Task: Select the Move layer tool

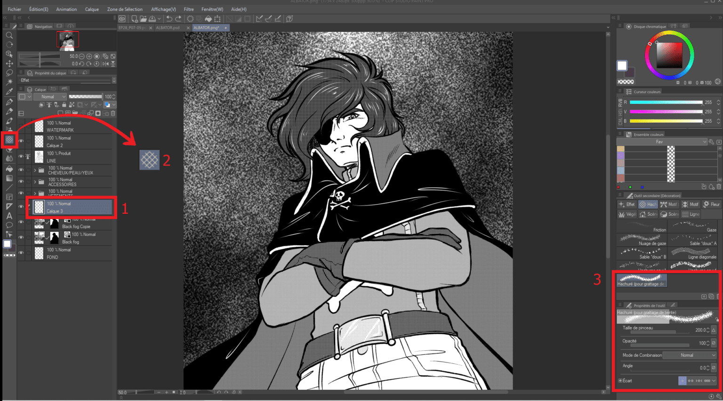Action: 9,63
